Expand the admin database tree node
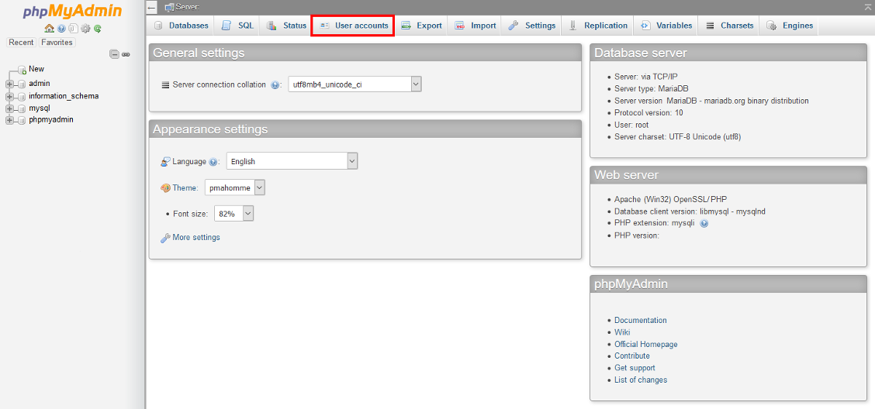The height and width of the screenshot is (409, 875). (x=9, y=84)
